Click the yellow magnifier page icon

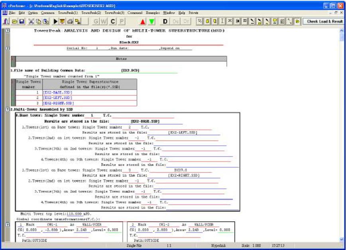click(215, 21)
